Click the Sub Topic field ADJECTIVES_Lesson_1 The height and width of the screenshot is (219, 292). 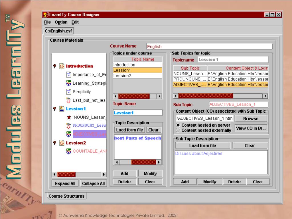coord(239,104)
